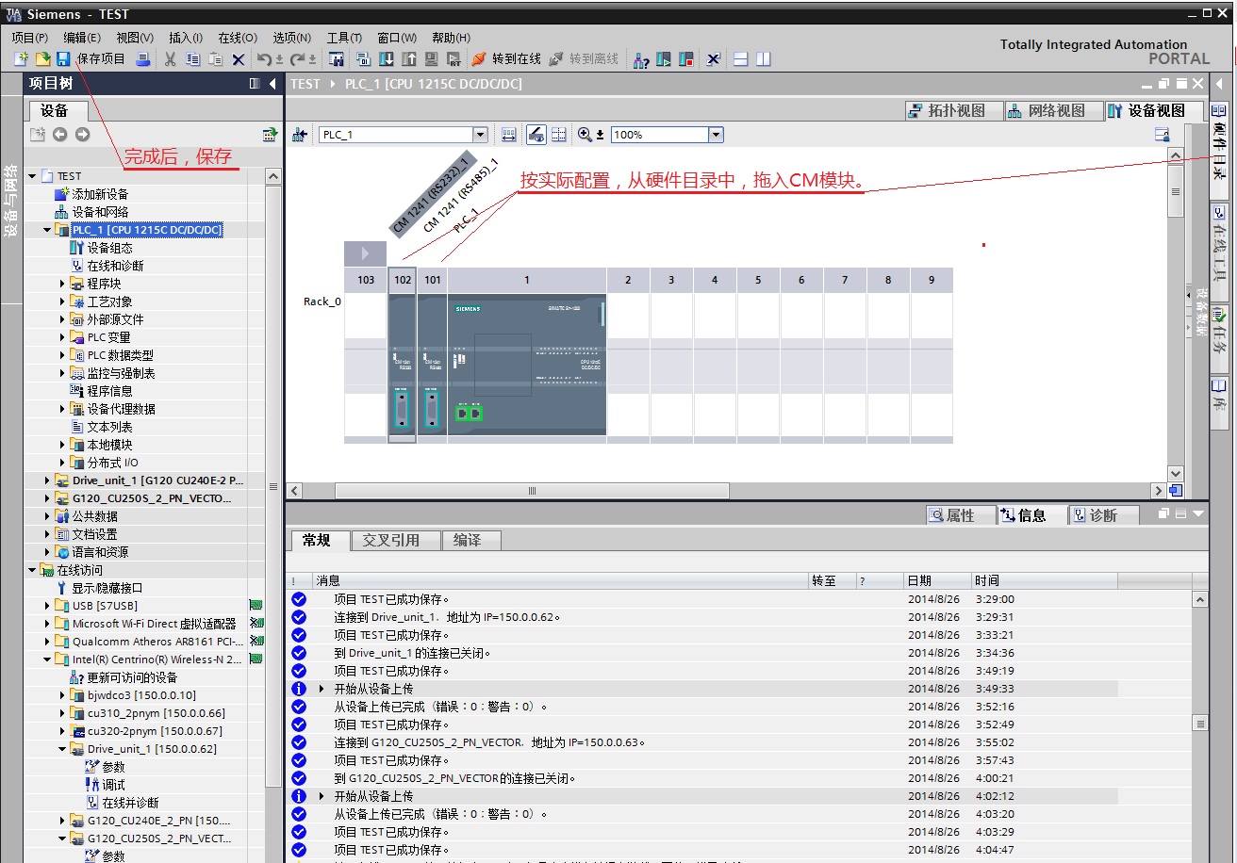Screen dimensions: 1237x863
Task: Open the 硬件目录 side tab
Action: (x=1219, y=149)
